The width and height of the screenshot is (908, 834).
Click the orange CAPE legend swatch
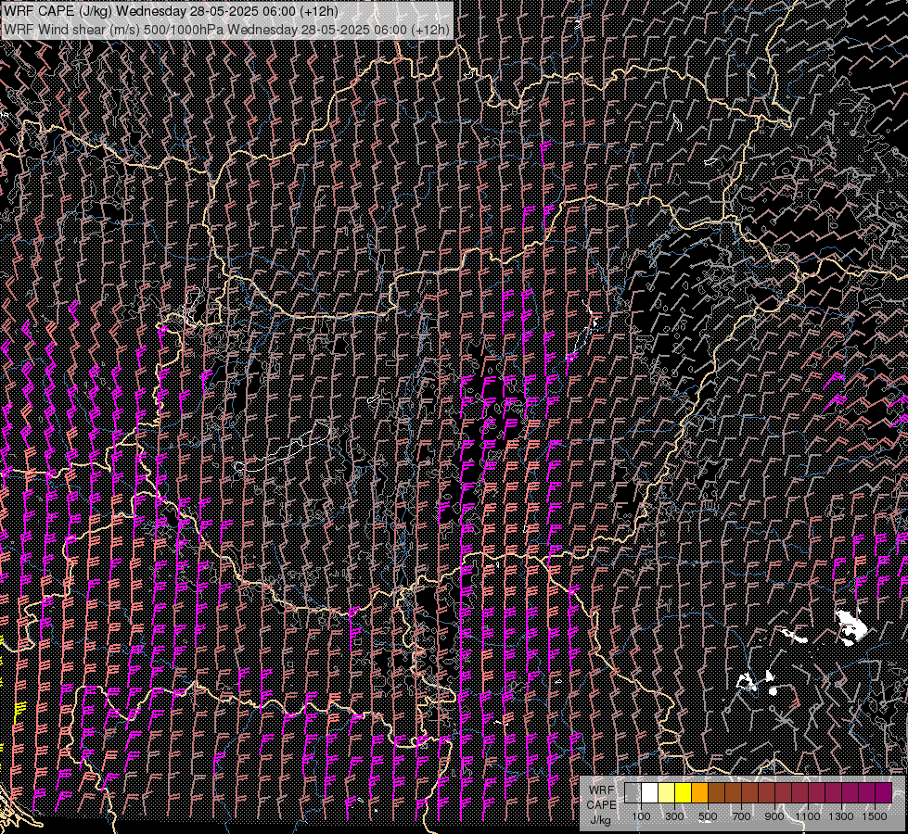tap(699, 792)
